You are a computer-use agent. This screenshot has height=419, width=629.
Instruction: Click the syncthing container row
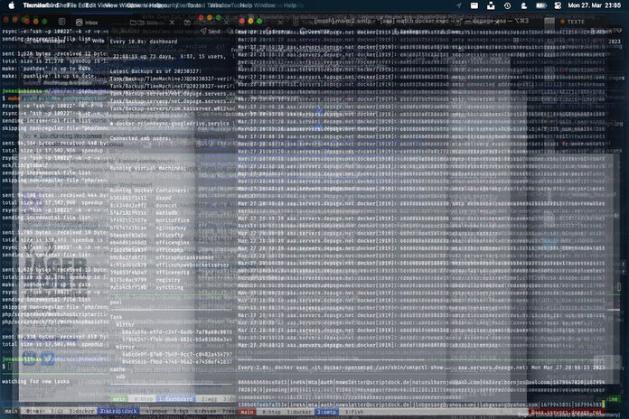(146, 287)
